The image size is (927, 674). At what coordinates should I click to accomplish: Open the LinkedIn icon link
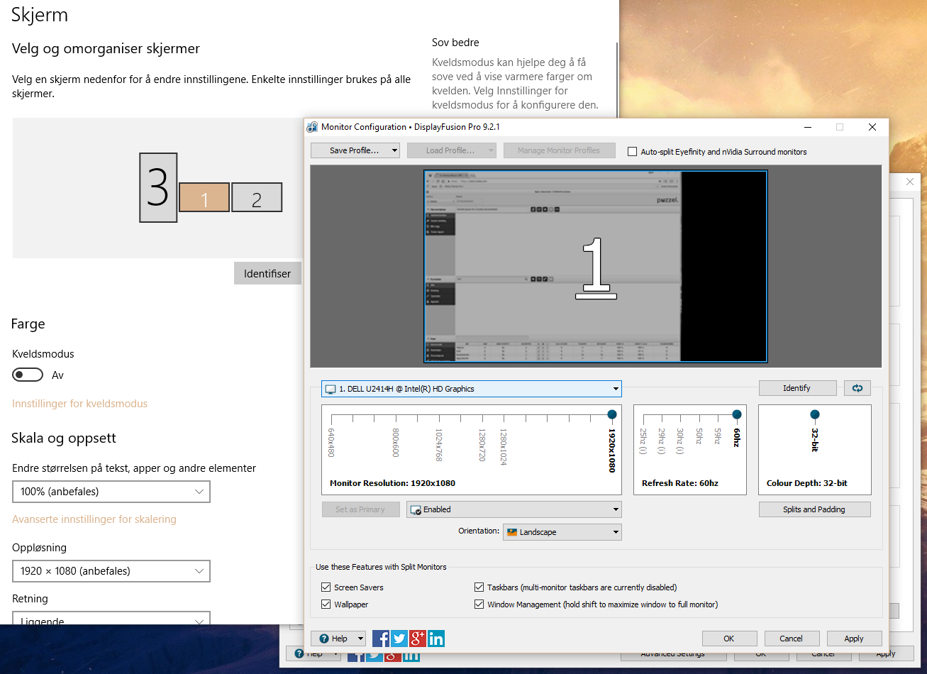436,639
